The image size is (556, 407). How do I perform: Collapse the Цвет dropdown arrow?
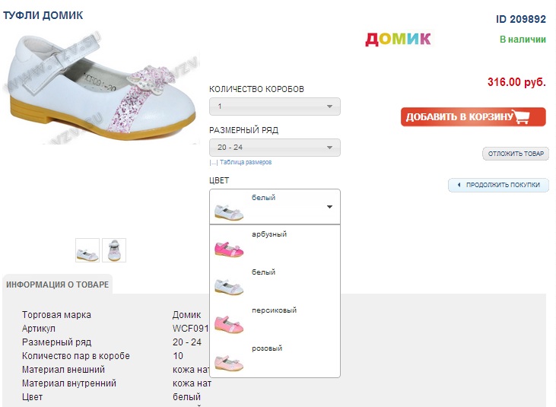click(329, 207)
